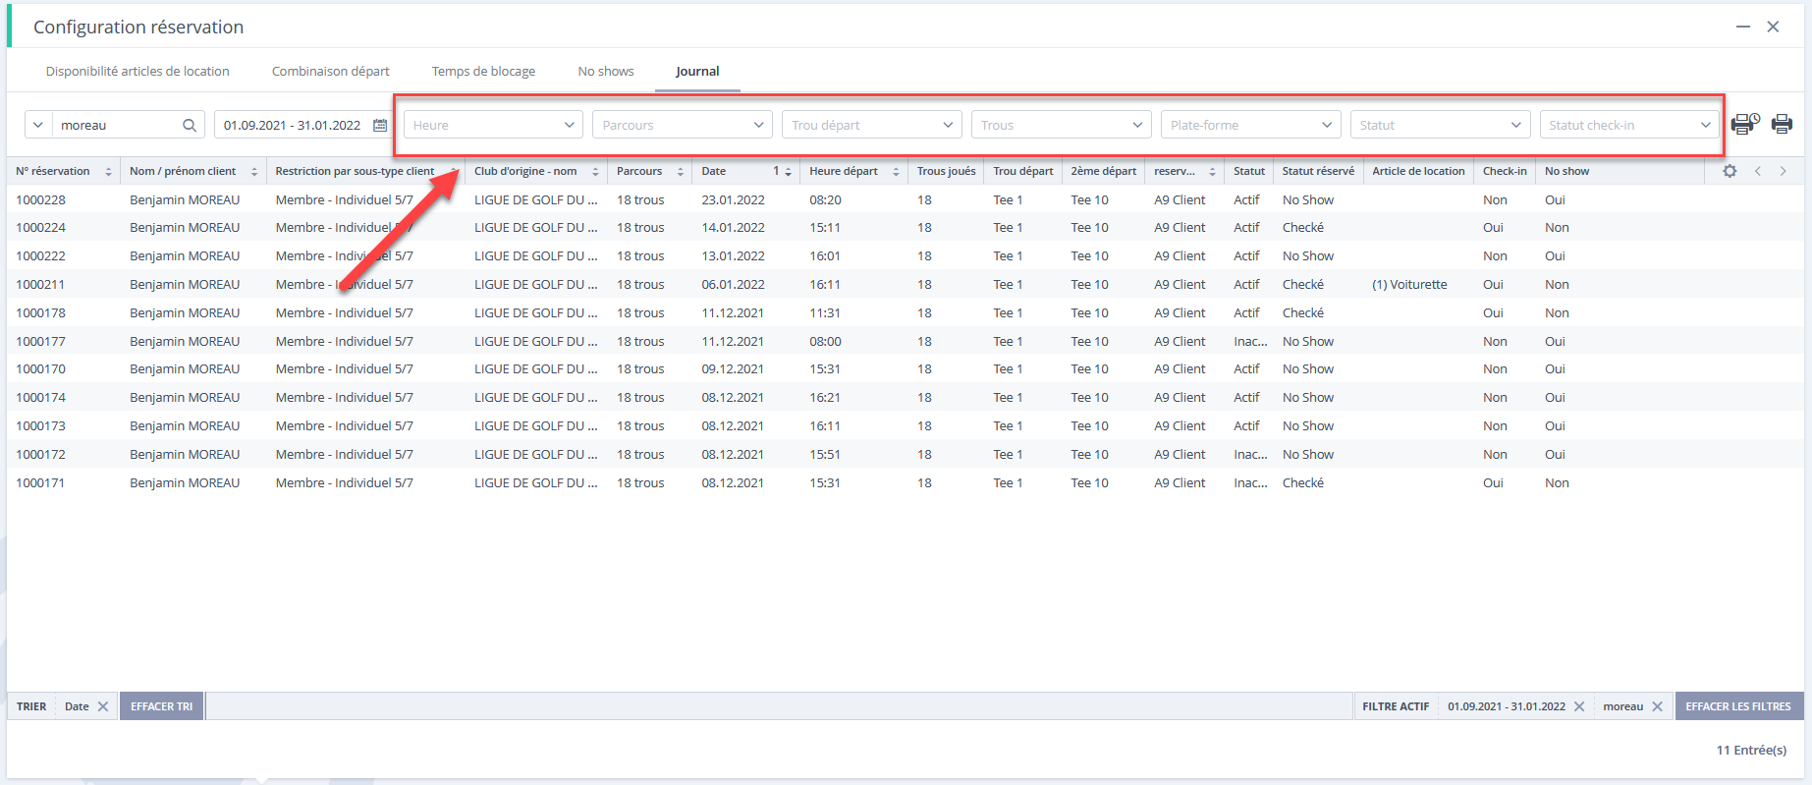This screenshot has height=785, width=1812.
Task: Switch to Combinaison départ tab
Action: 331,71
